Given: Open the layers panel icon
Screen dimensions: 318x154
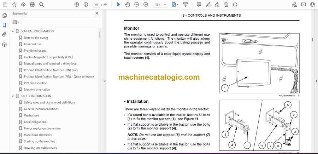Looking at the screenshot, I should (x=5, y=44).
